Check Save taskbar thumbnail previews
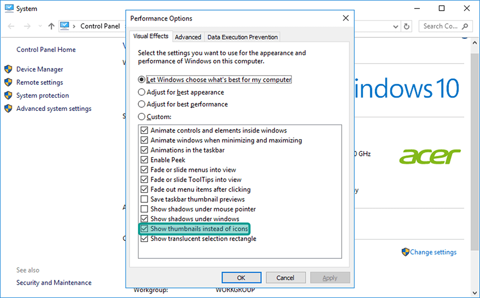This screenshot has height=298, width=480. click(x=144, y=199)
